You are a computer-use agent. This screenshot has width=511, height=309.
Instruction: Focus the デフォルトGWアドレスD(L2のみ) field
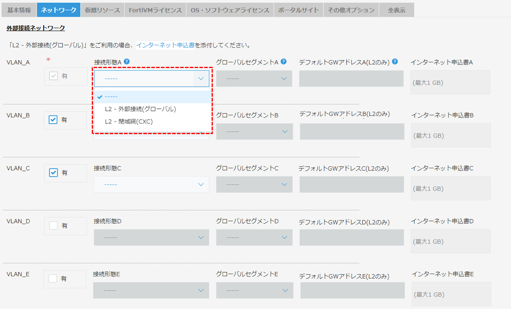351,237
